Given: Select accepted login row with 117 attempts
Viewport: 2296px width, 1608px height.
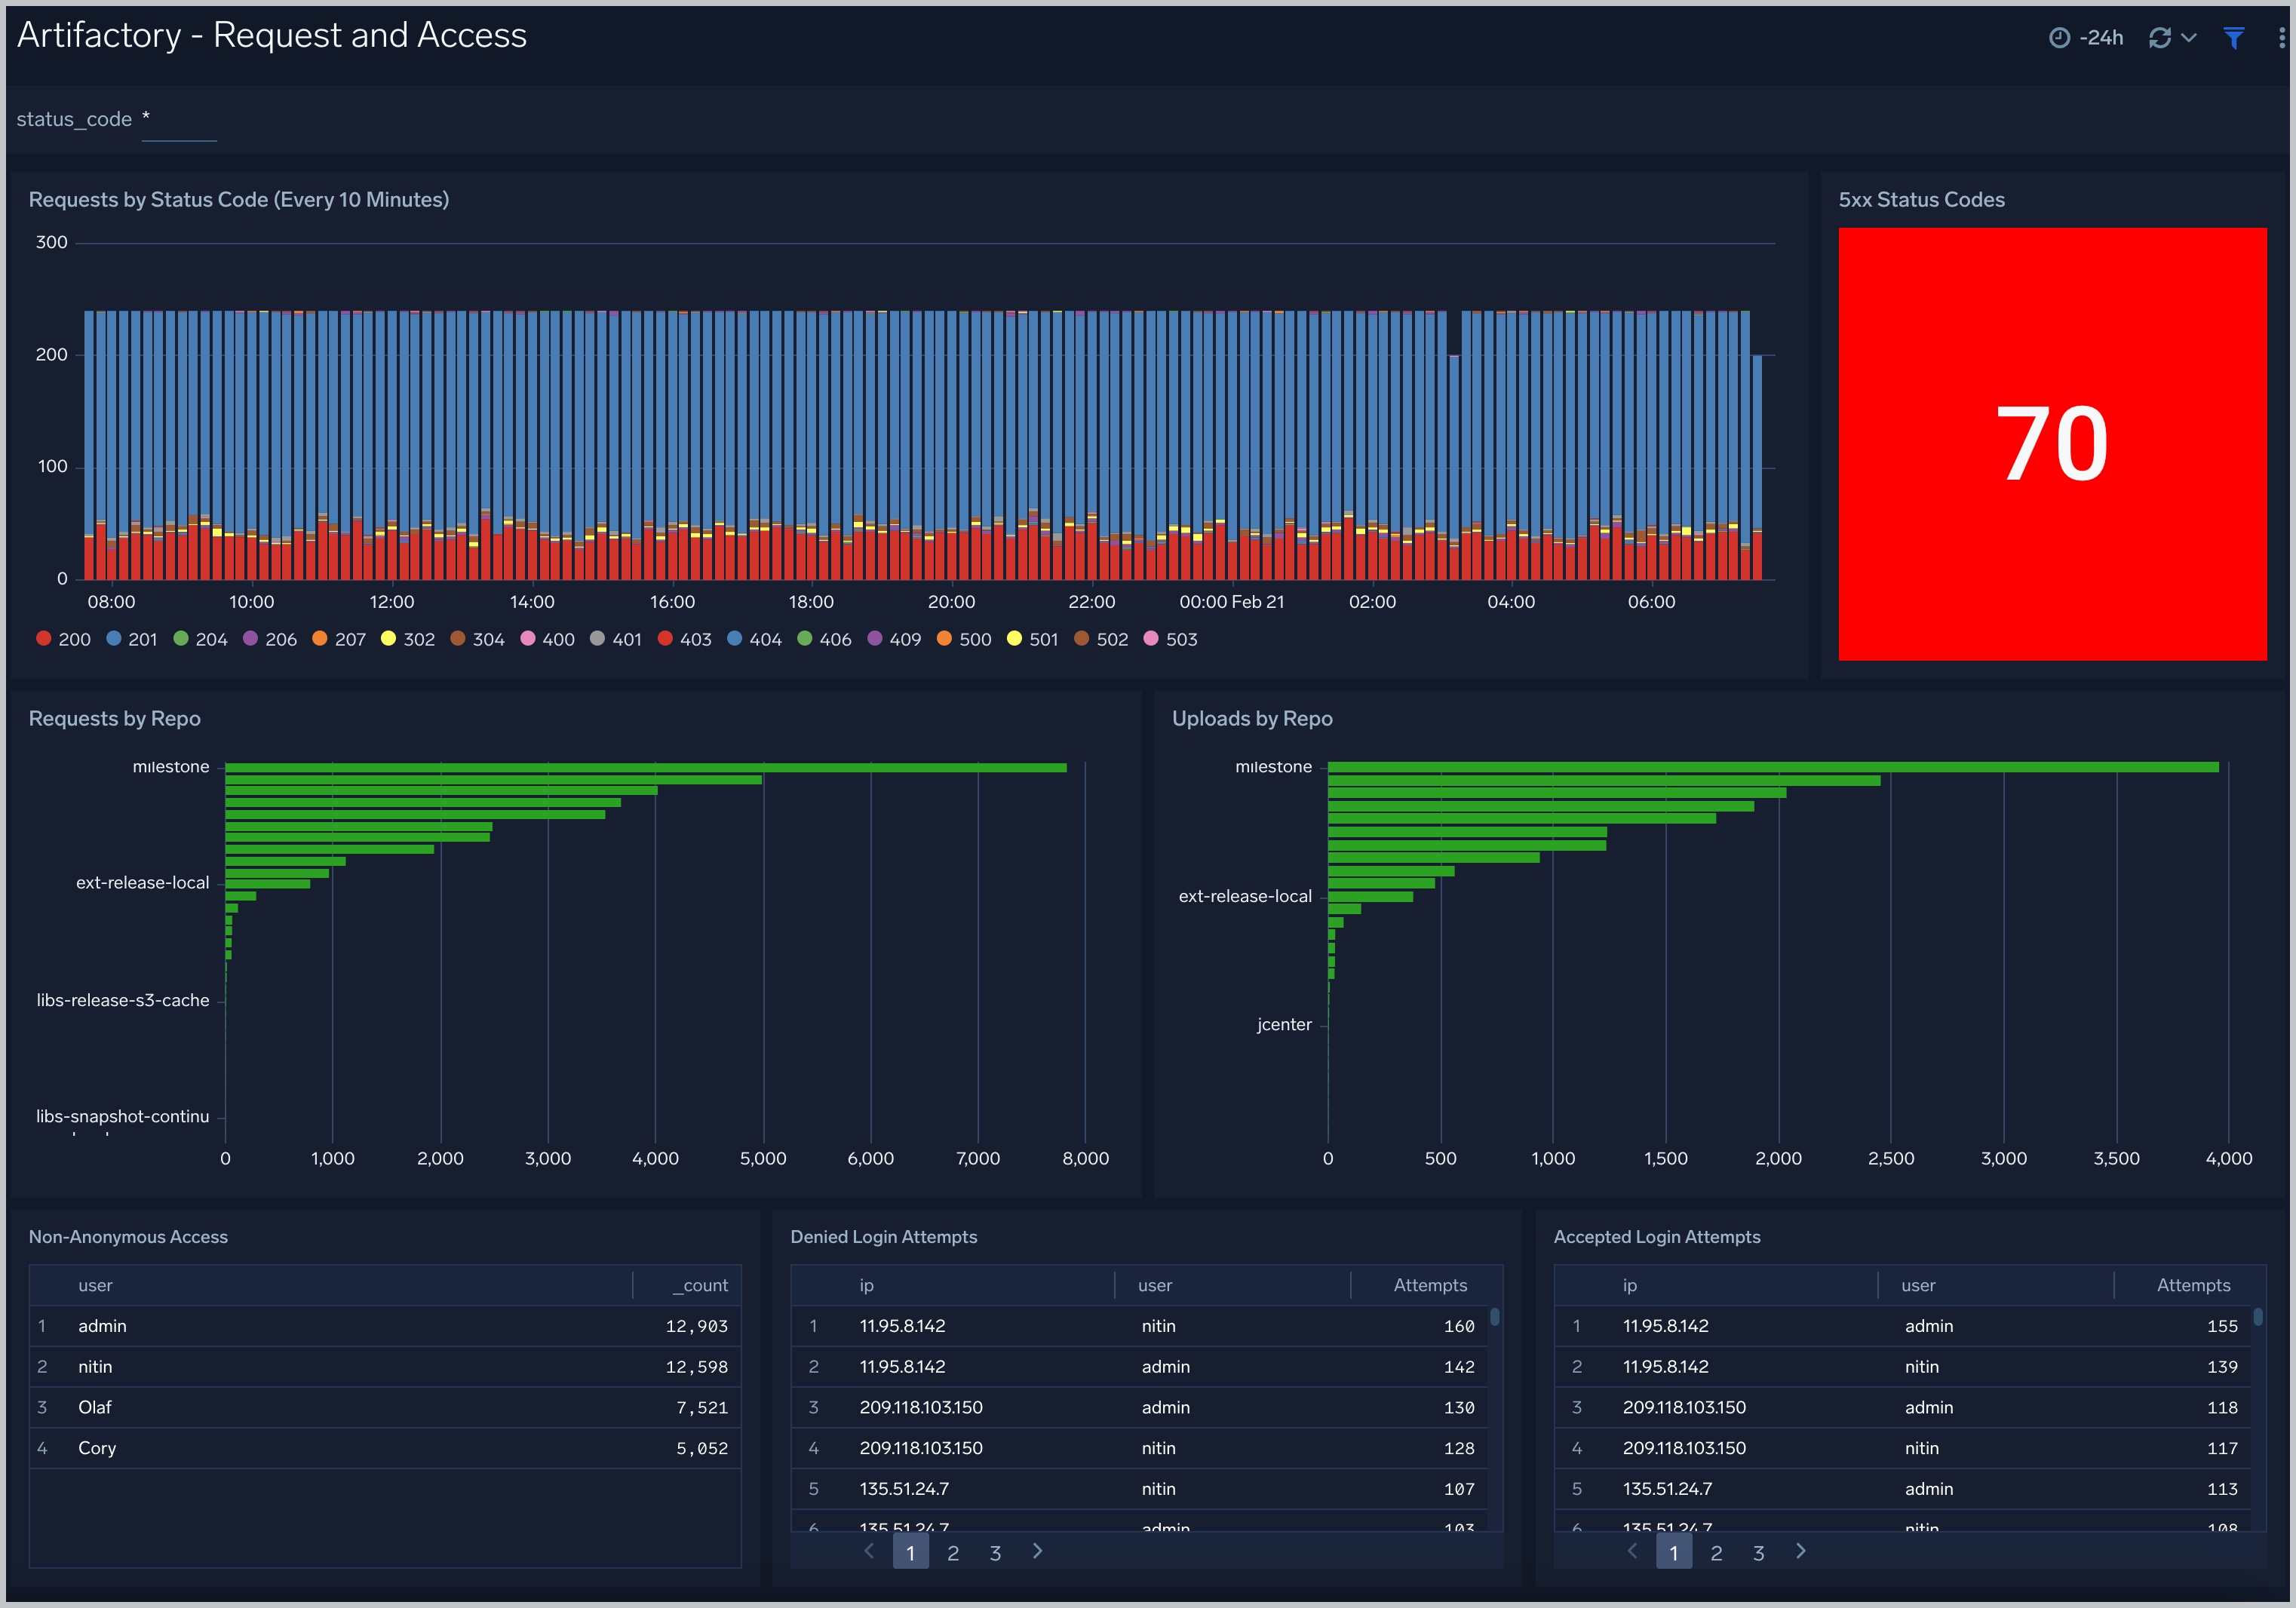Looking at the screenshot, I should click(x=1902, y=1448).
